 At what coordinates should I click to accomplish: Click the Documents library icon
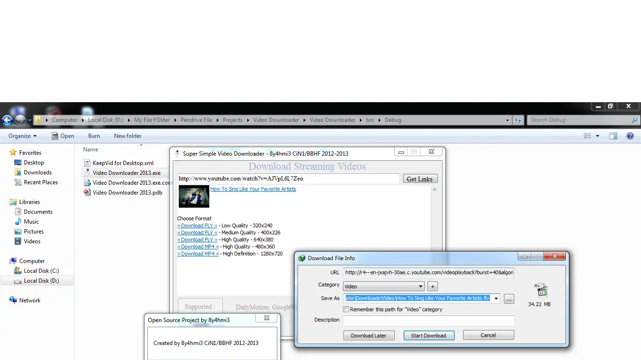click(18, 211)
